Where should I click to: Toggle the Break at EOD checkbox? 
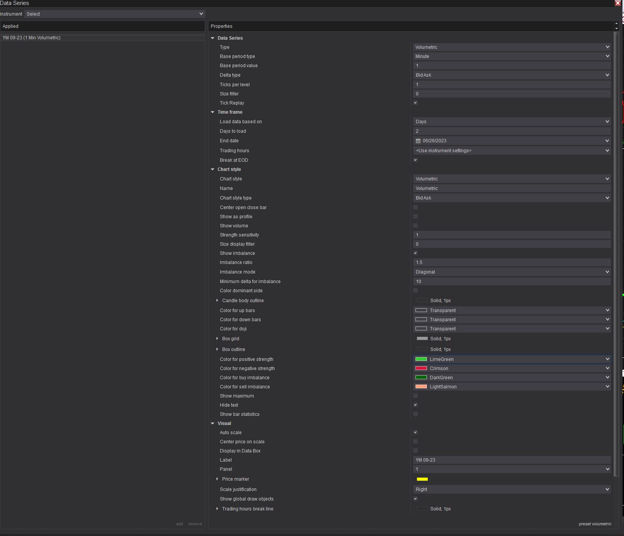[x=415, y=160]
